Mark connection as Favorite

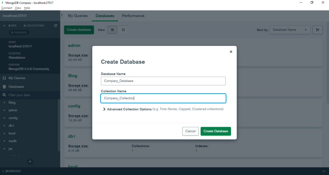19,32
